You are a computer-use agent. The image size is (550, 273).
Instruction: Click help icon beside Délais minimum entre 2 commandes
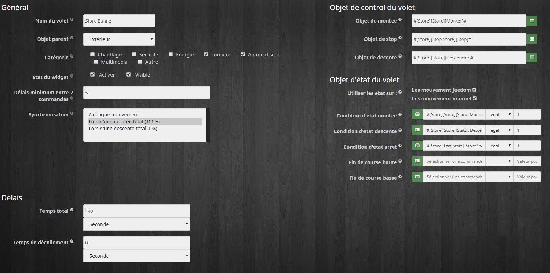72,98
